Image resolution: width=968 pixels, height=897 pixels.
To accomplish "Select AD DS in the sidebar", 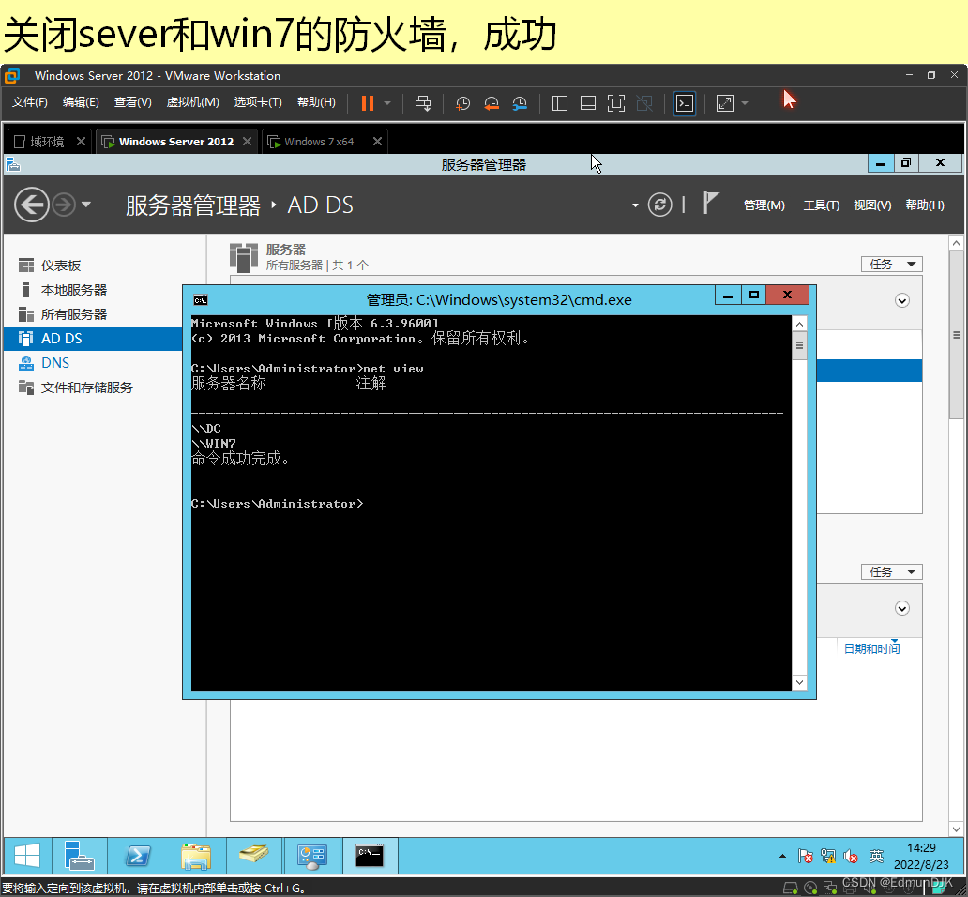I will pyautogui.click(x=93, y=339).
